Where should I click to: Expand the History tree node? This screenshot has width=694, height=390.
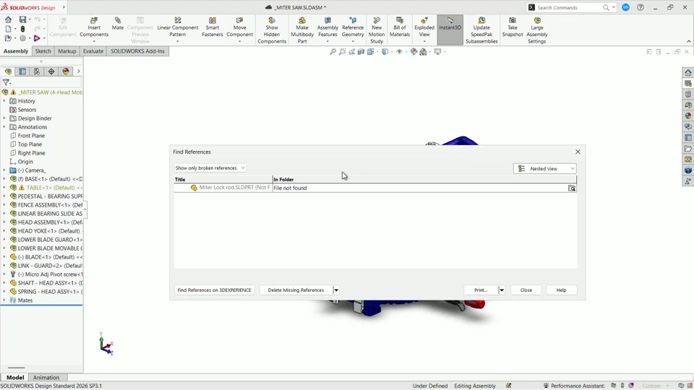(4, 101)
